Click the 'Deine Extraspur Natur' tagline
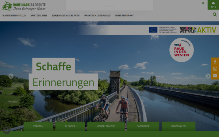The image size is (219, 137). pos(29,9)
